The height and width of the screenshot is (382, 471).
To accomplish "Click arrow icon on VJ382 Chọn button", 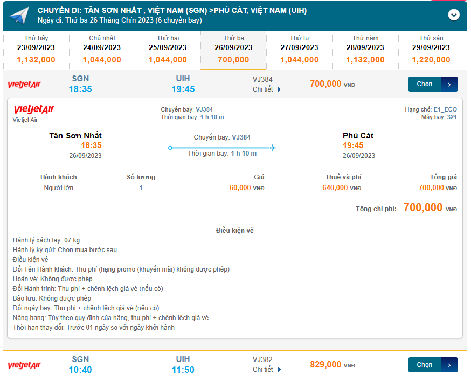I will click(x=449, y=365).
